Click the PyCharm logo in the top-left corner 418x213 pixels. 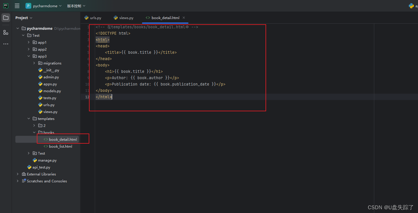[x=6, y=5]
